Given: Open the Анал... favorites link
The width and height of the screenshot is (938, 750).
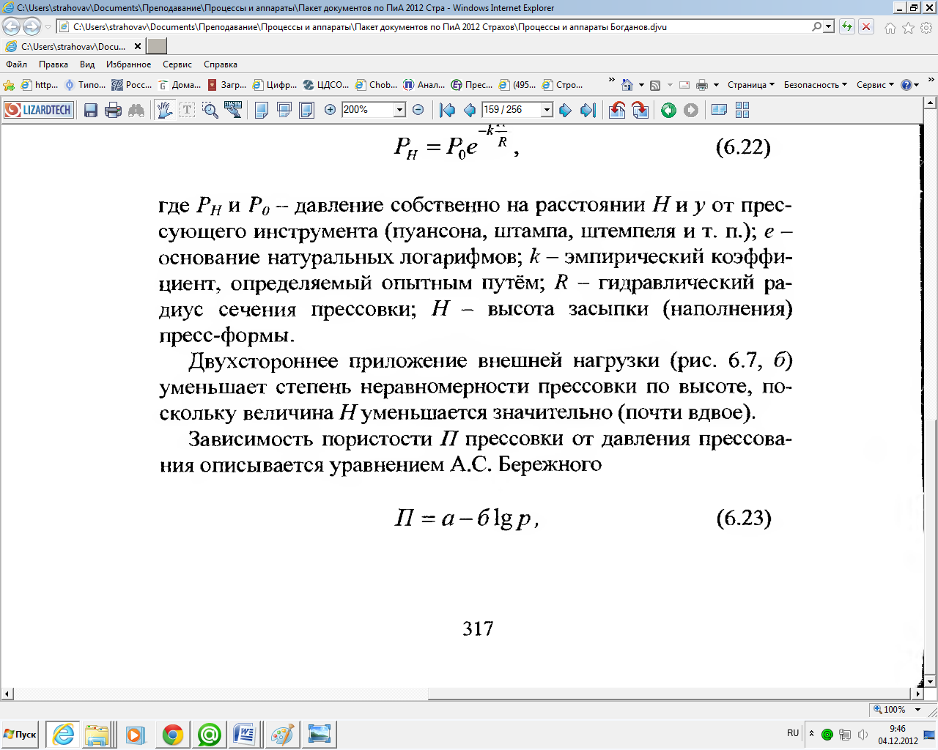Looking at the screenshot, I should pos(424,85).
